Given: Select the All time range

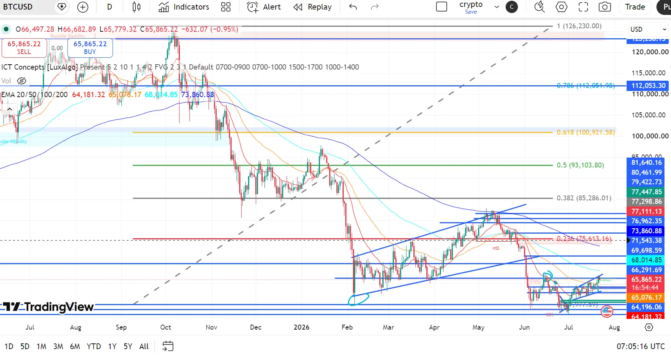Looking at the screenshot, I should (x=144, y=346).
